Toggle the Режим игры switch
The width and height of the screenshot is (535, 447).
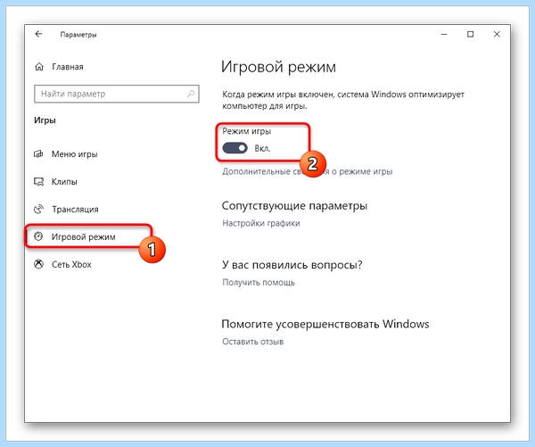[235, 148]
